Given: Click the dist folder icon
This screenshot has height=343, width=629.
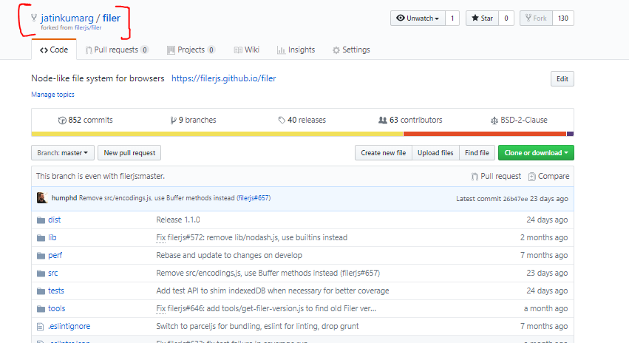Looking at the screenshot, I should point(41,220).
